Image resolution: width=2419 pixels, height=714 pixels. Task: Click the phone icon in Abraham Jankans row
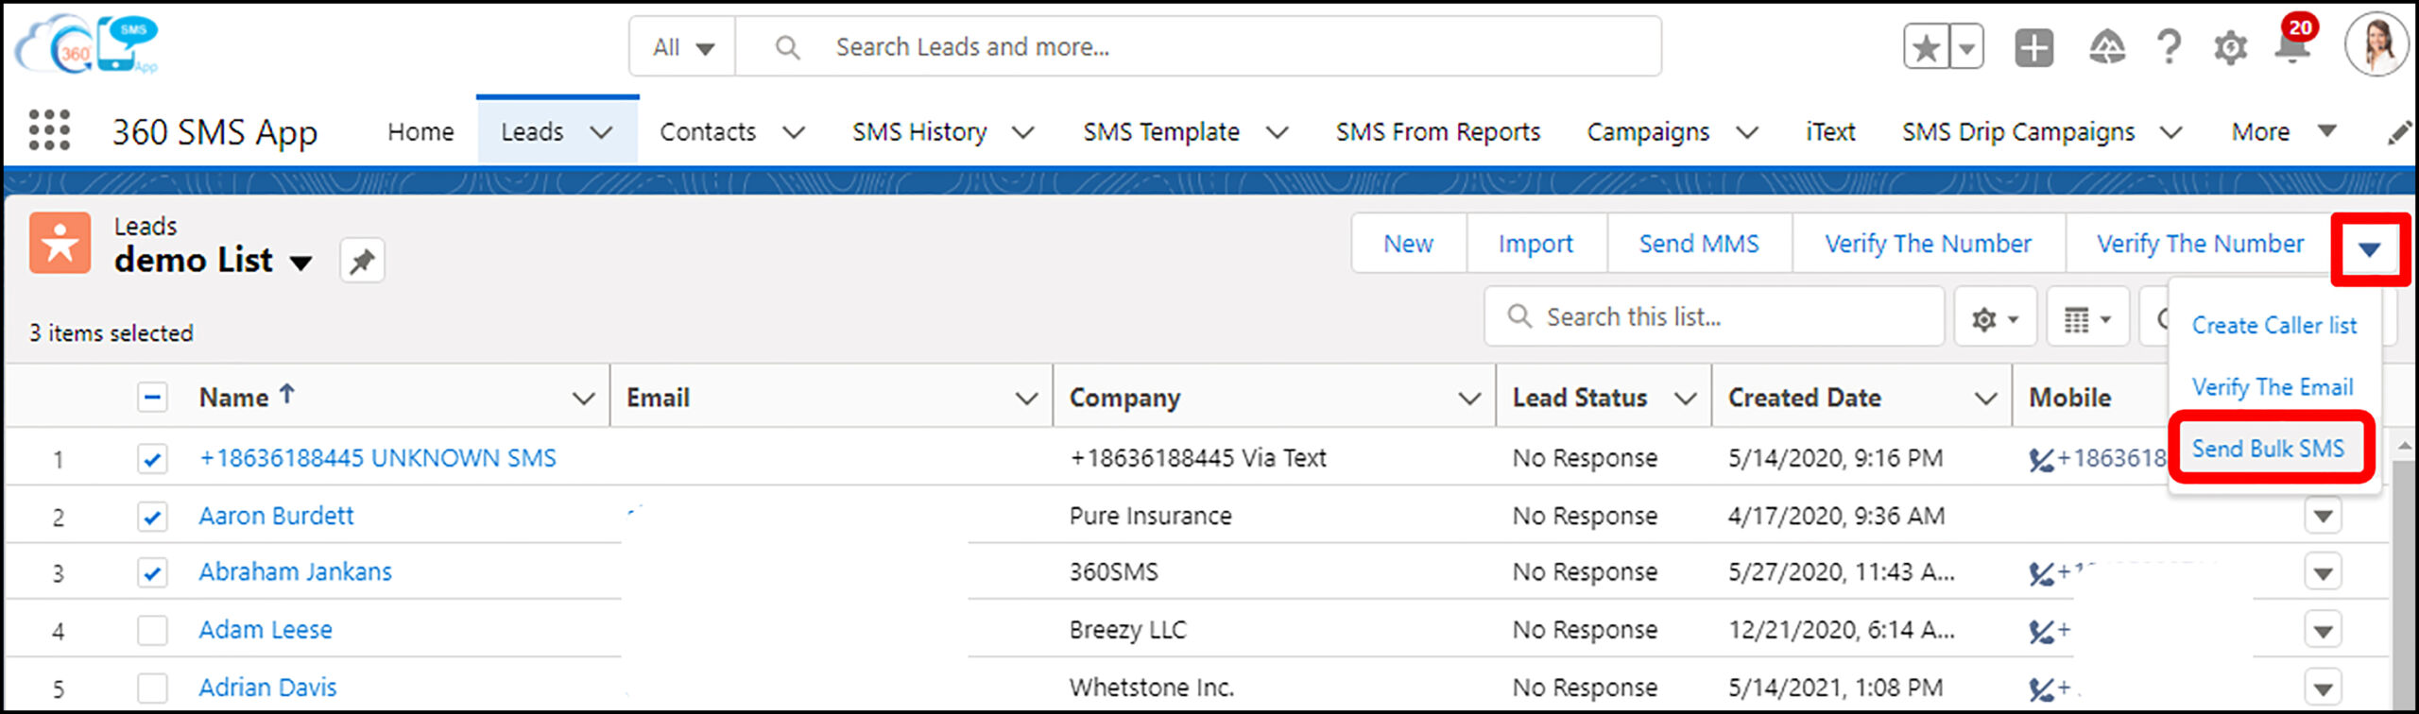[2041, 573]
